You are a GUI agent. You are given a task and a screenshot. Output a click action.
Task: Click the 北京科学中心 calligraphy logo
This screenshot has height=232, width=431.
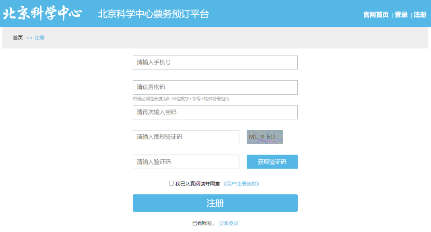[x=42, y=13]
